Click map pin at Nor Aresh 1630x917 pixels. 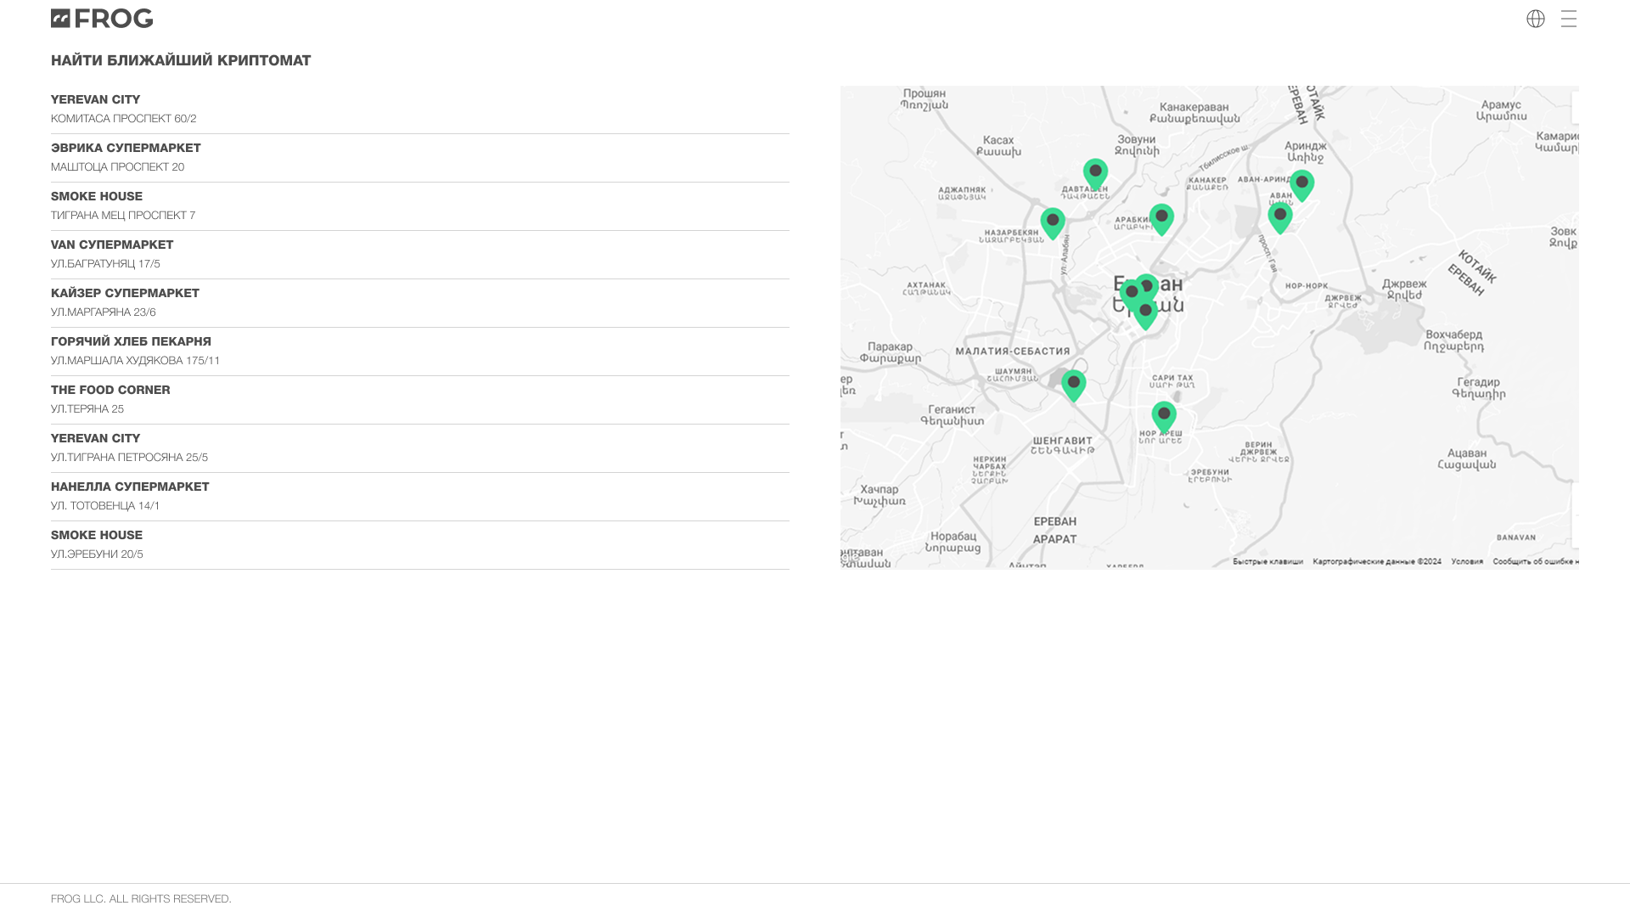(1163, 416)
